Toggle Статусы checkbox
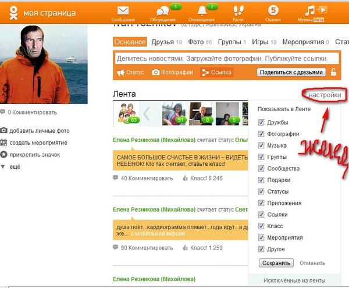The image size is (349, 288). [261, 191]
